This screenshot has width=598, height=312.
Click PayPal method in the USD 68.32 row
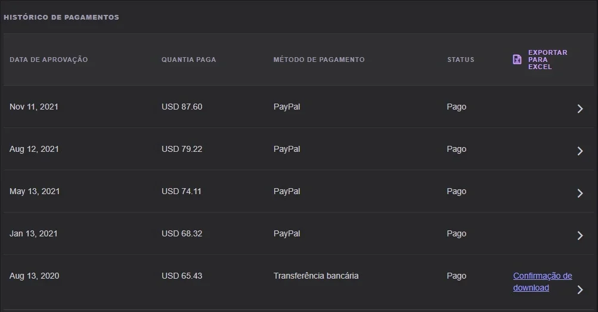pos(287,234)
